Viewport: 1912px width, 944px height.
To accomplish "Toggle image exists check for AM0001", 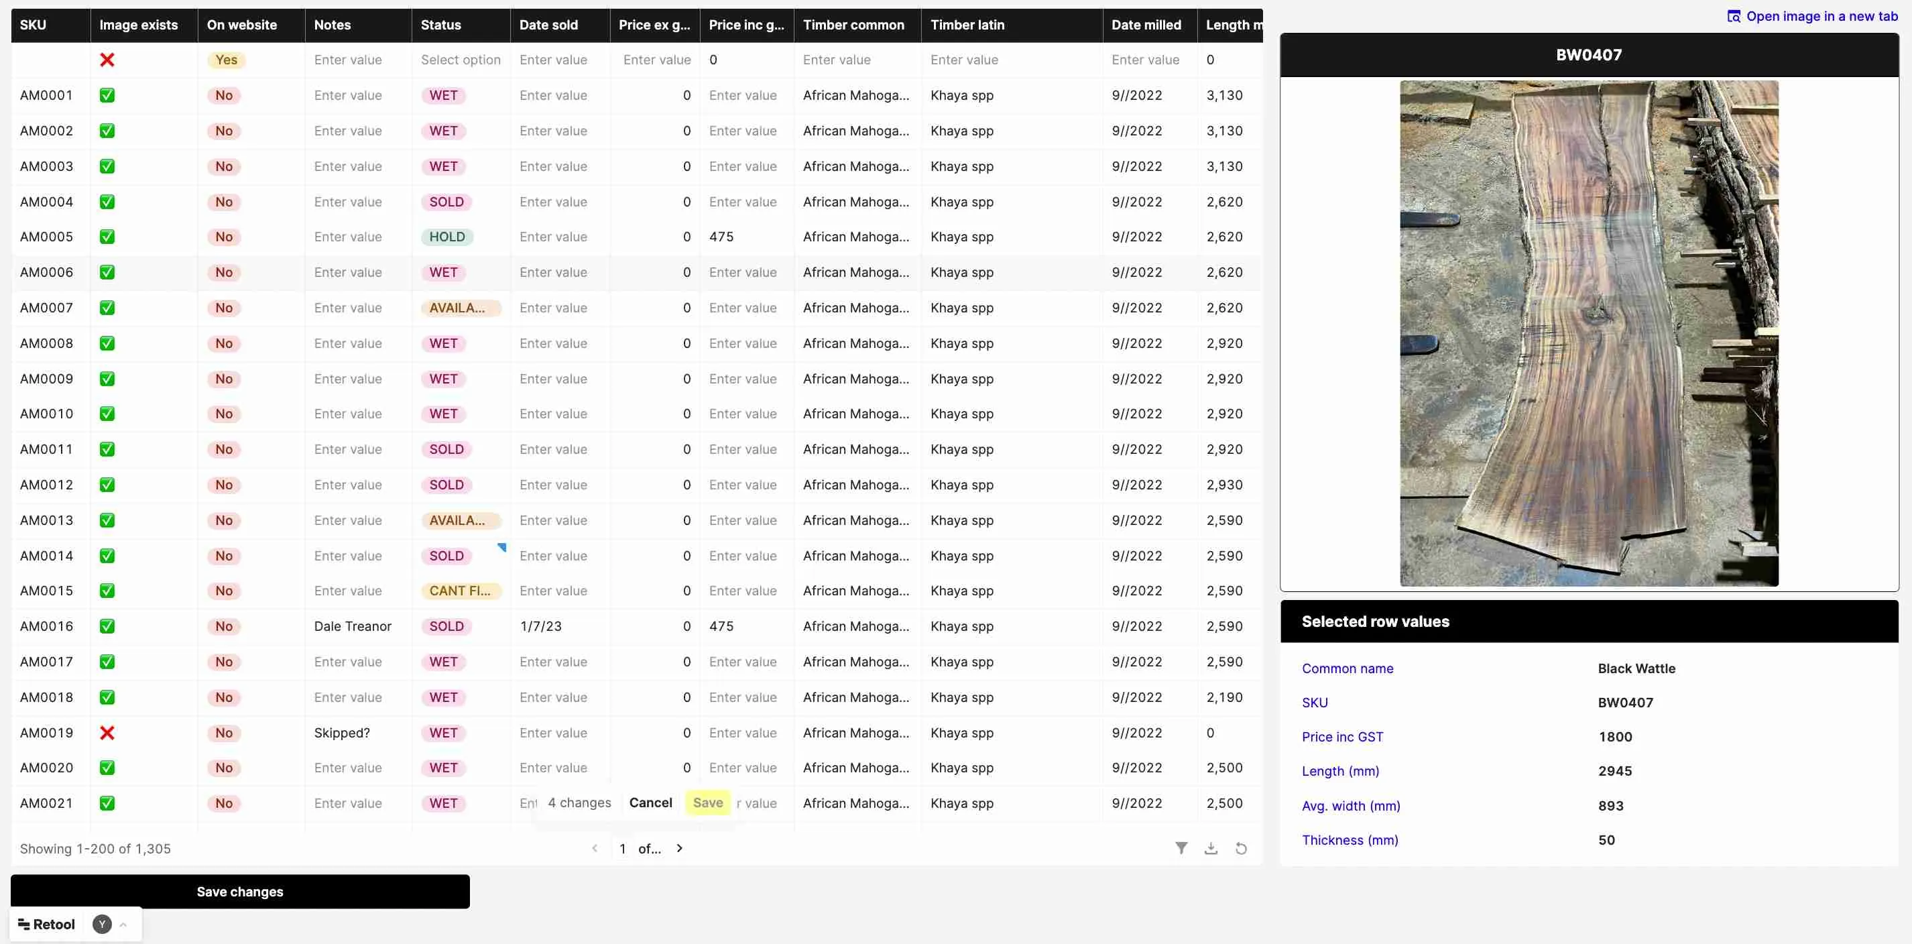I will click(107, 95).
